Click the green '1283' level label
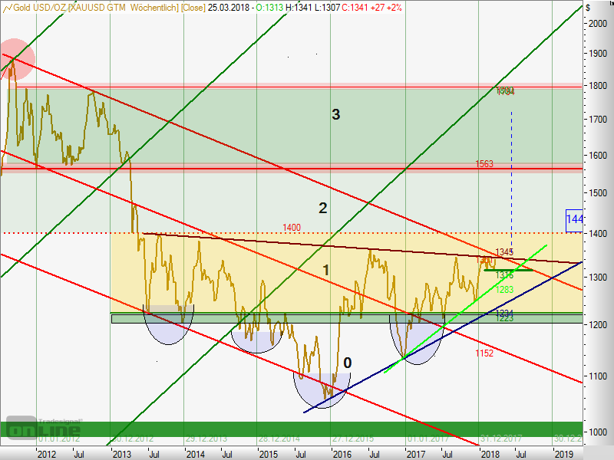The width and height of the screenshot is (614, 460). 504,290
